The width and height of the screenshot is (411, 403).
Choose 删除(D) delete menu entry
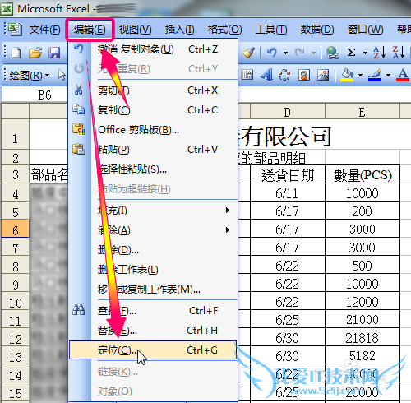pyautogui.click(x=154, y=250)
